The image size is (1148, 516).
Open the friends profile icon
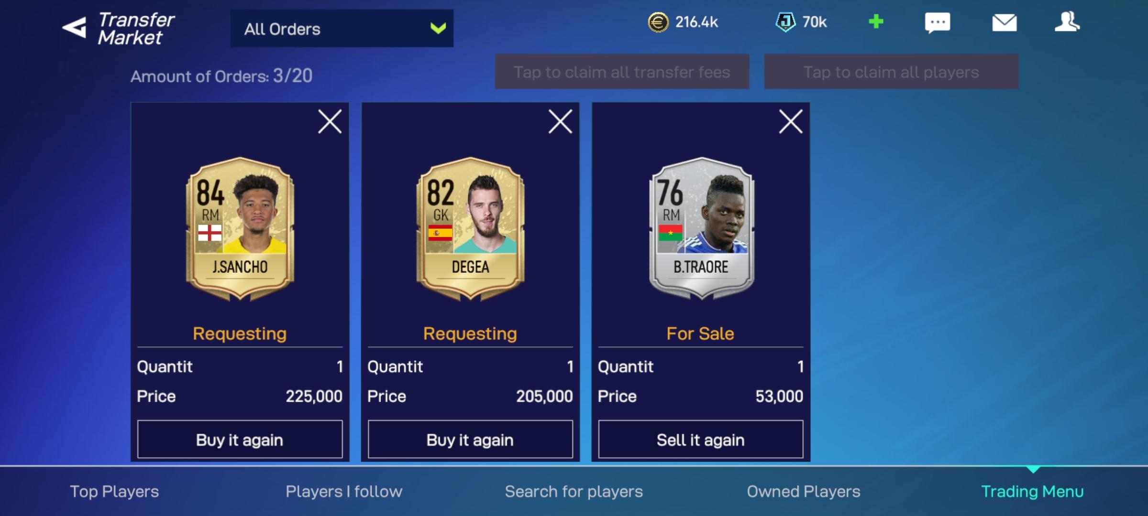(x=1067, y=22)
